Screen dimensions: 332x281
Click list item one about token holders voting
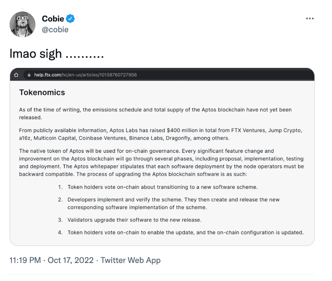click(158, 187)
